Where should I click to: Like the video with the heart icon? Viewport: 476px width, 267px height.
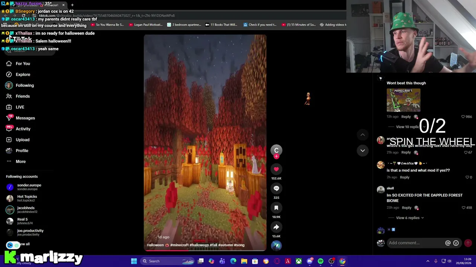[x=276, y=169]
